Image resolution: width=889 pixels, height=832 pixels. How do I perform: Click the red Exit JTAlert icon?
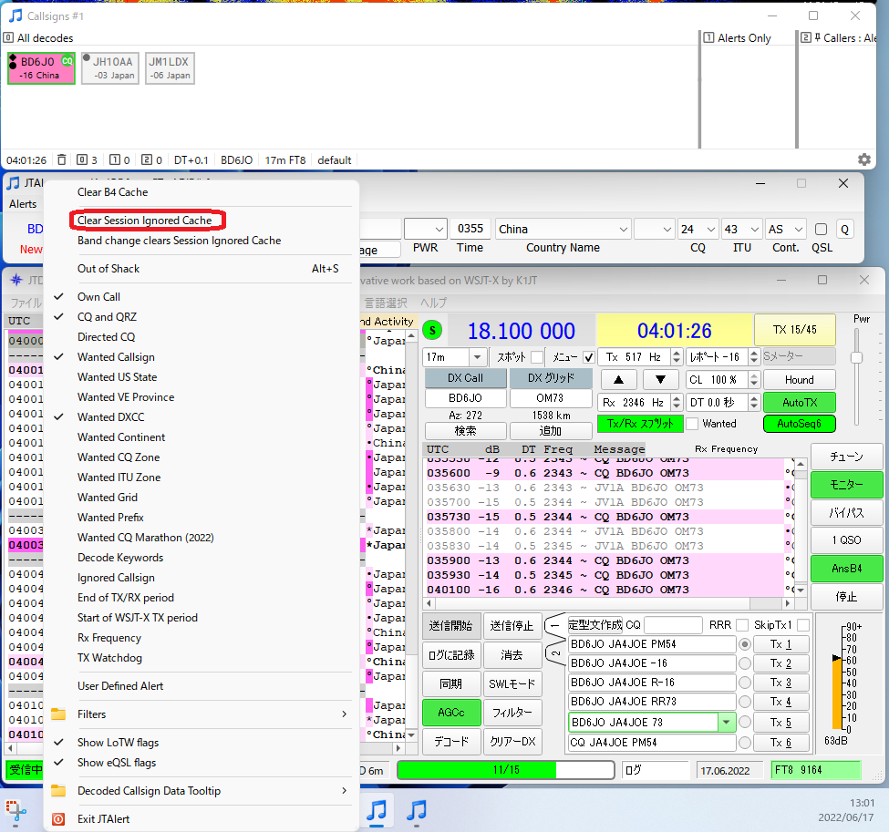58,819
